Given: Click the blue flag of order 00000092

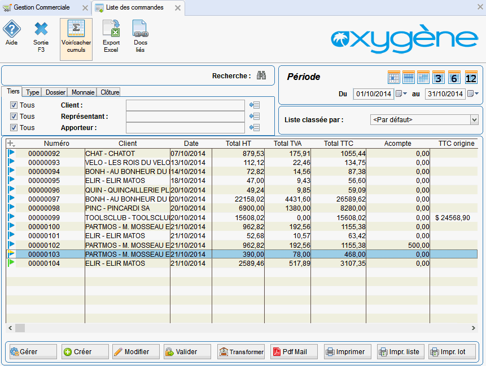Looking at the screenshot, I should click(x=11, y=153).
